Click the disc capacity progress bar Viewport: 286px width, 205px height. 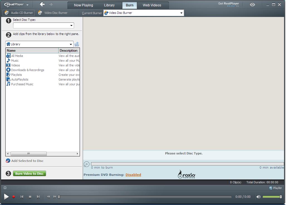click(187, 164)
